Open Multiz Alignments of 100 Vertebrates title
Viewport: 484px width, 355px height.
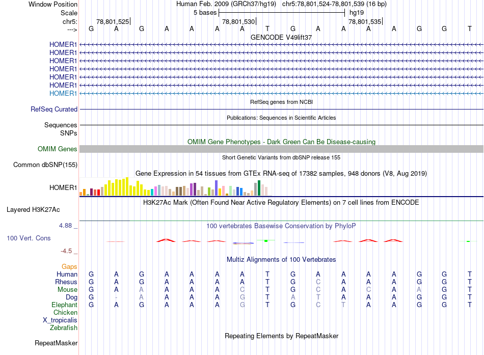(281, 260)
